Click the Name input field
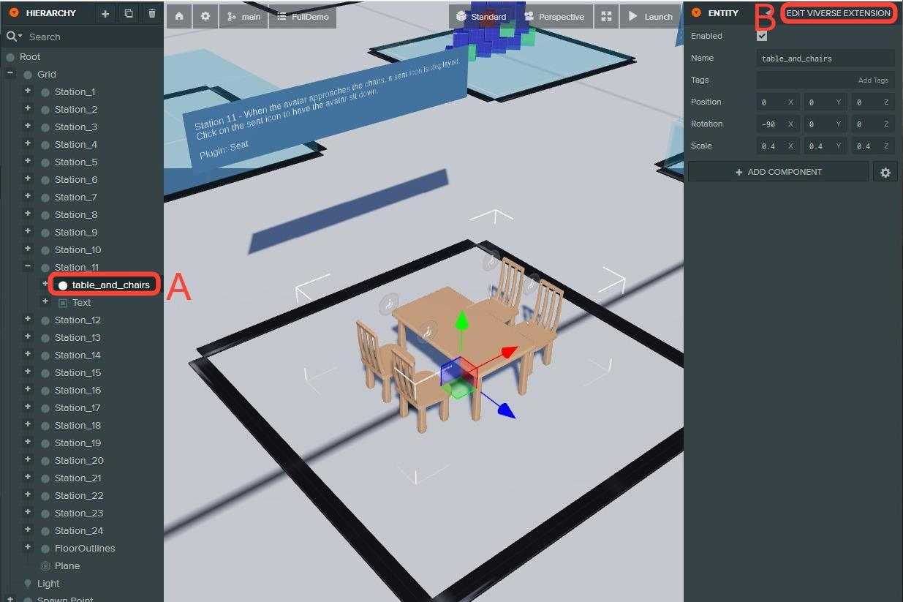The height and width of the screenshot is (602, 903). [825, 59]
